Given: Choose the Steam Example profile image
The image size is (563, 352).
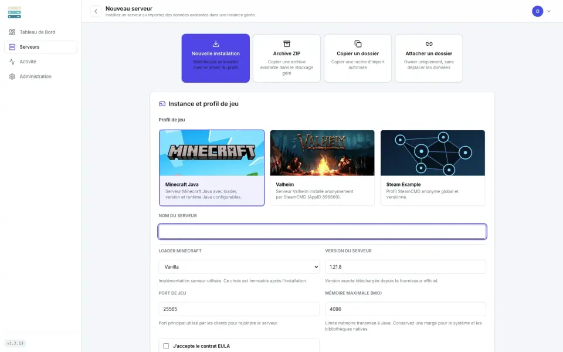Looking at the screenshot, I should 433,153.
